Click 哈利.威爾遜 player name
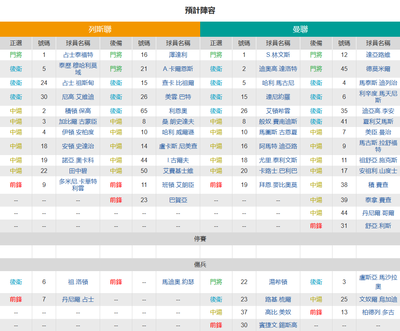Viewport: 400px width, 331px height. (x=178, y=132)
